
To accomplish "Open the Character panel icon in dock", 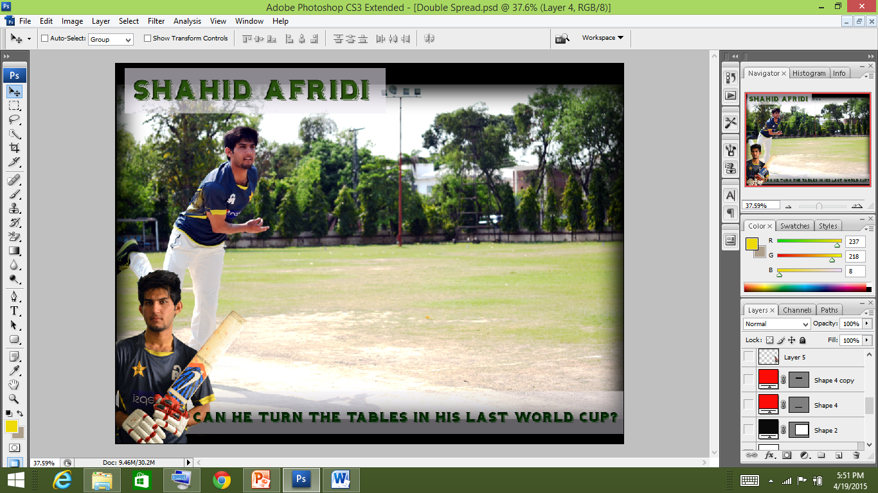I will (730, 195).
